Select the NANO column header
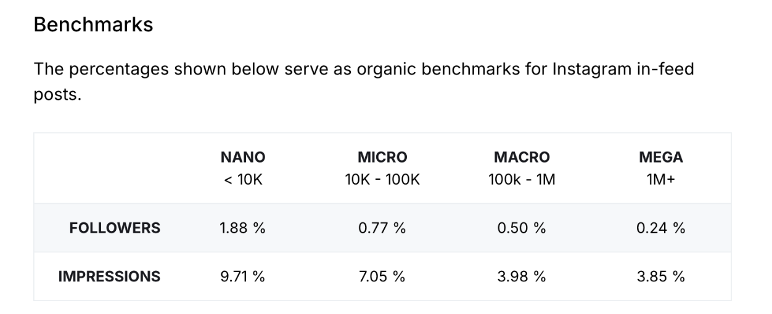Screen dimensions: 772x314 coord(243,157)
